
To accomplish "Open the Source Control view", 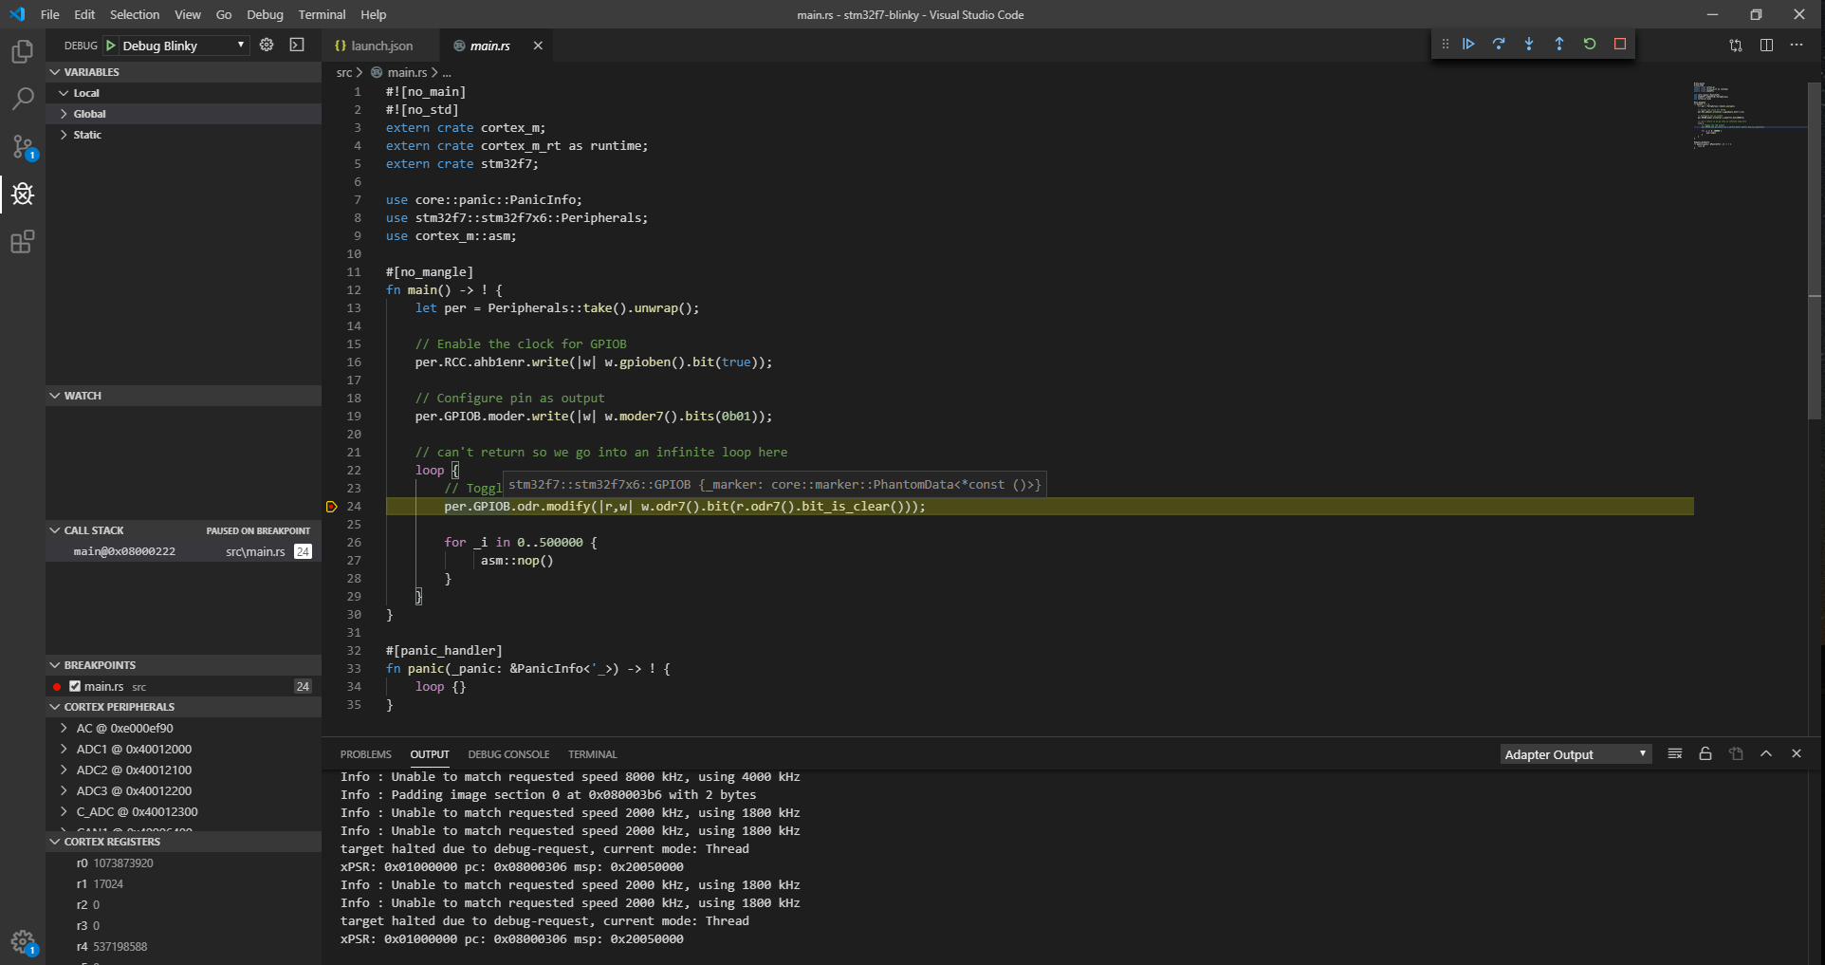I will [x=22, y=147].
